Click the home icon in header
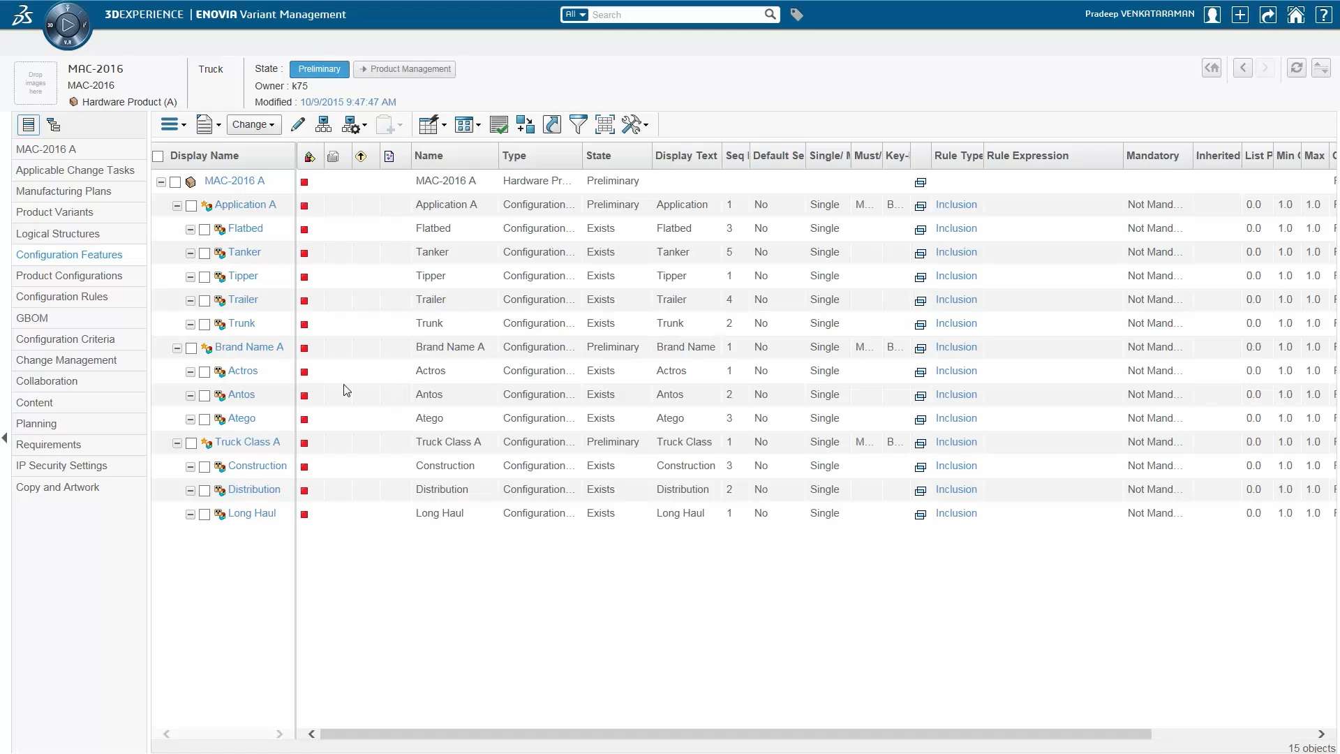Viewport: 1340px width, 754px height. (x=1295, y=15)
